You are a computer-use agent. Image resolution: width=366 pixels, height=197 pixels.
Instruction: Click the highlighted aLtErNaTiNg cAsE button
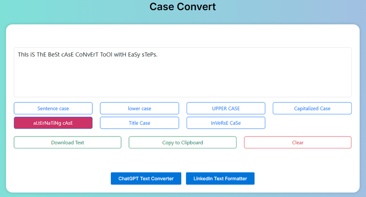53,123
